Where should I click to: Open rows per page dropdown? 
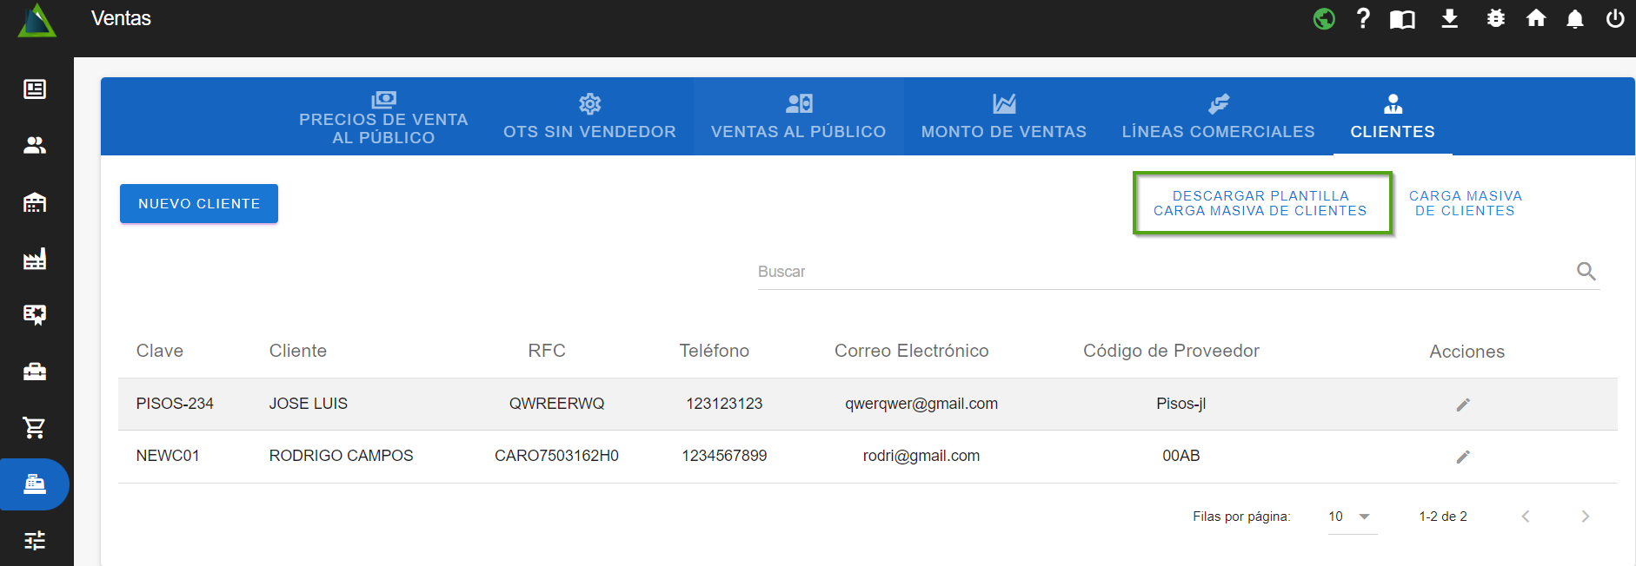[1351, 517]
